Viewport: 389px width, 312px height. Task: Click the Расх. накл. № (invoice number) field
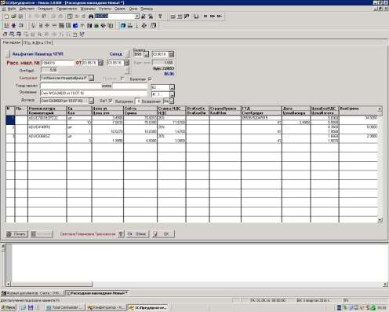57,63
